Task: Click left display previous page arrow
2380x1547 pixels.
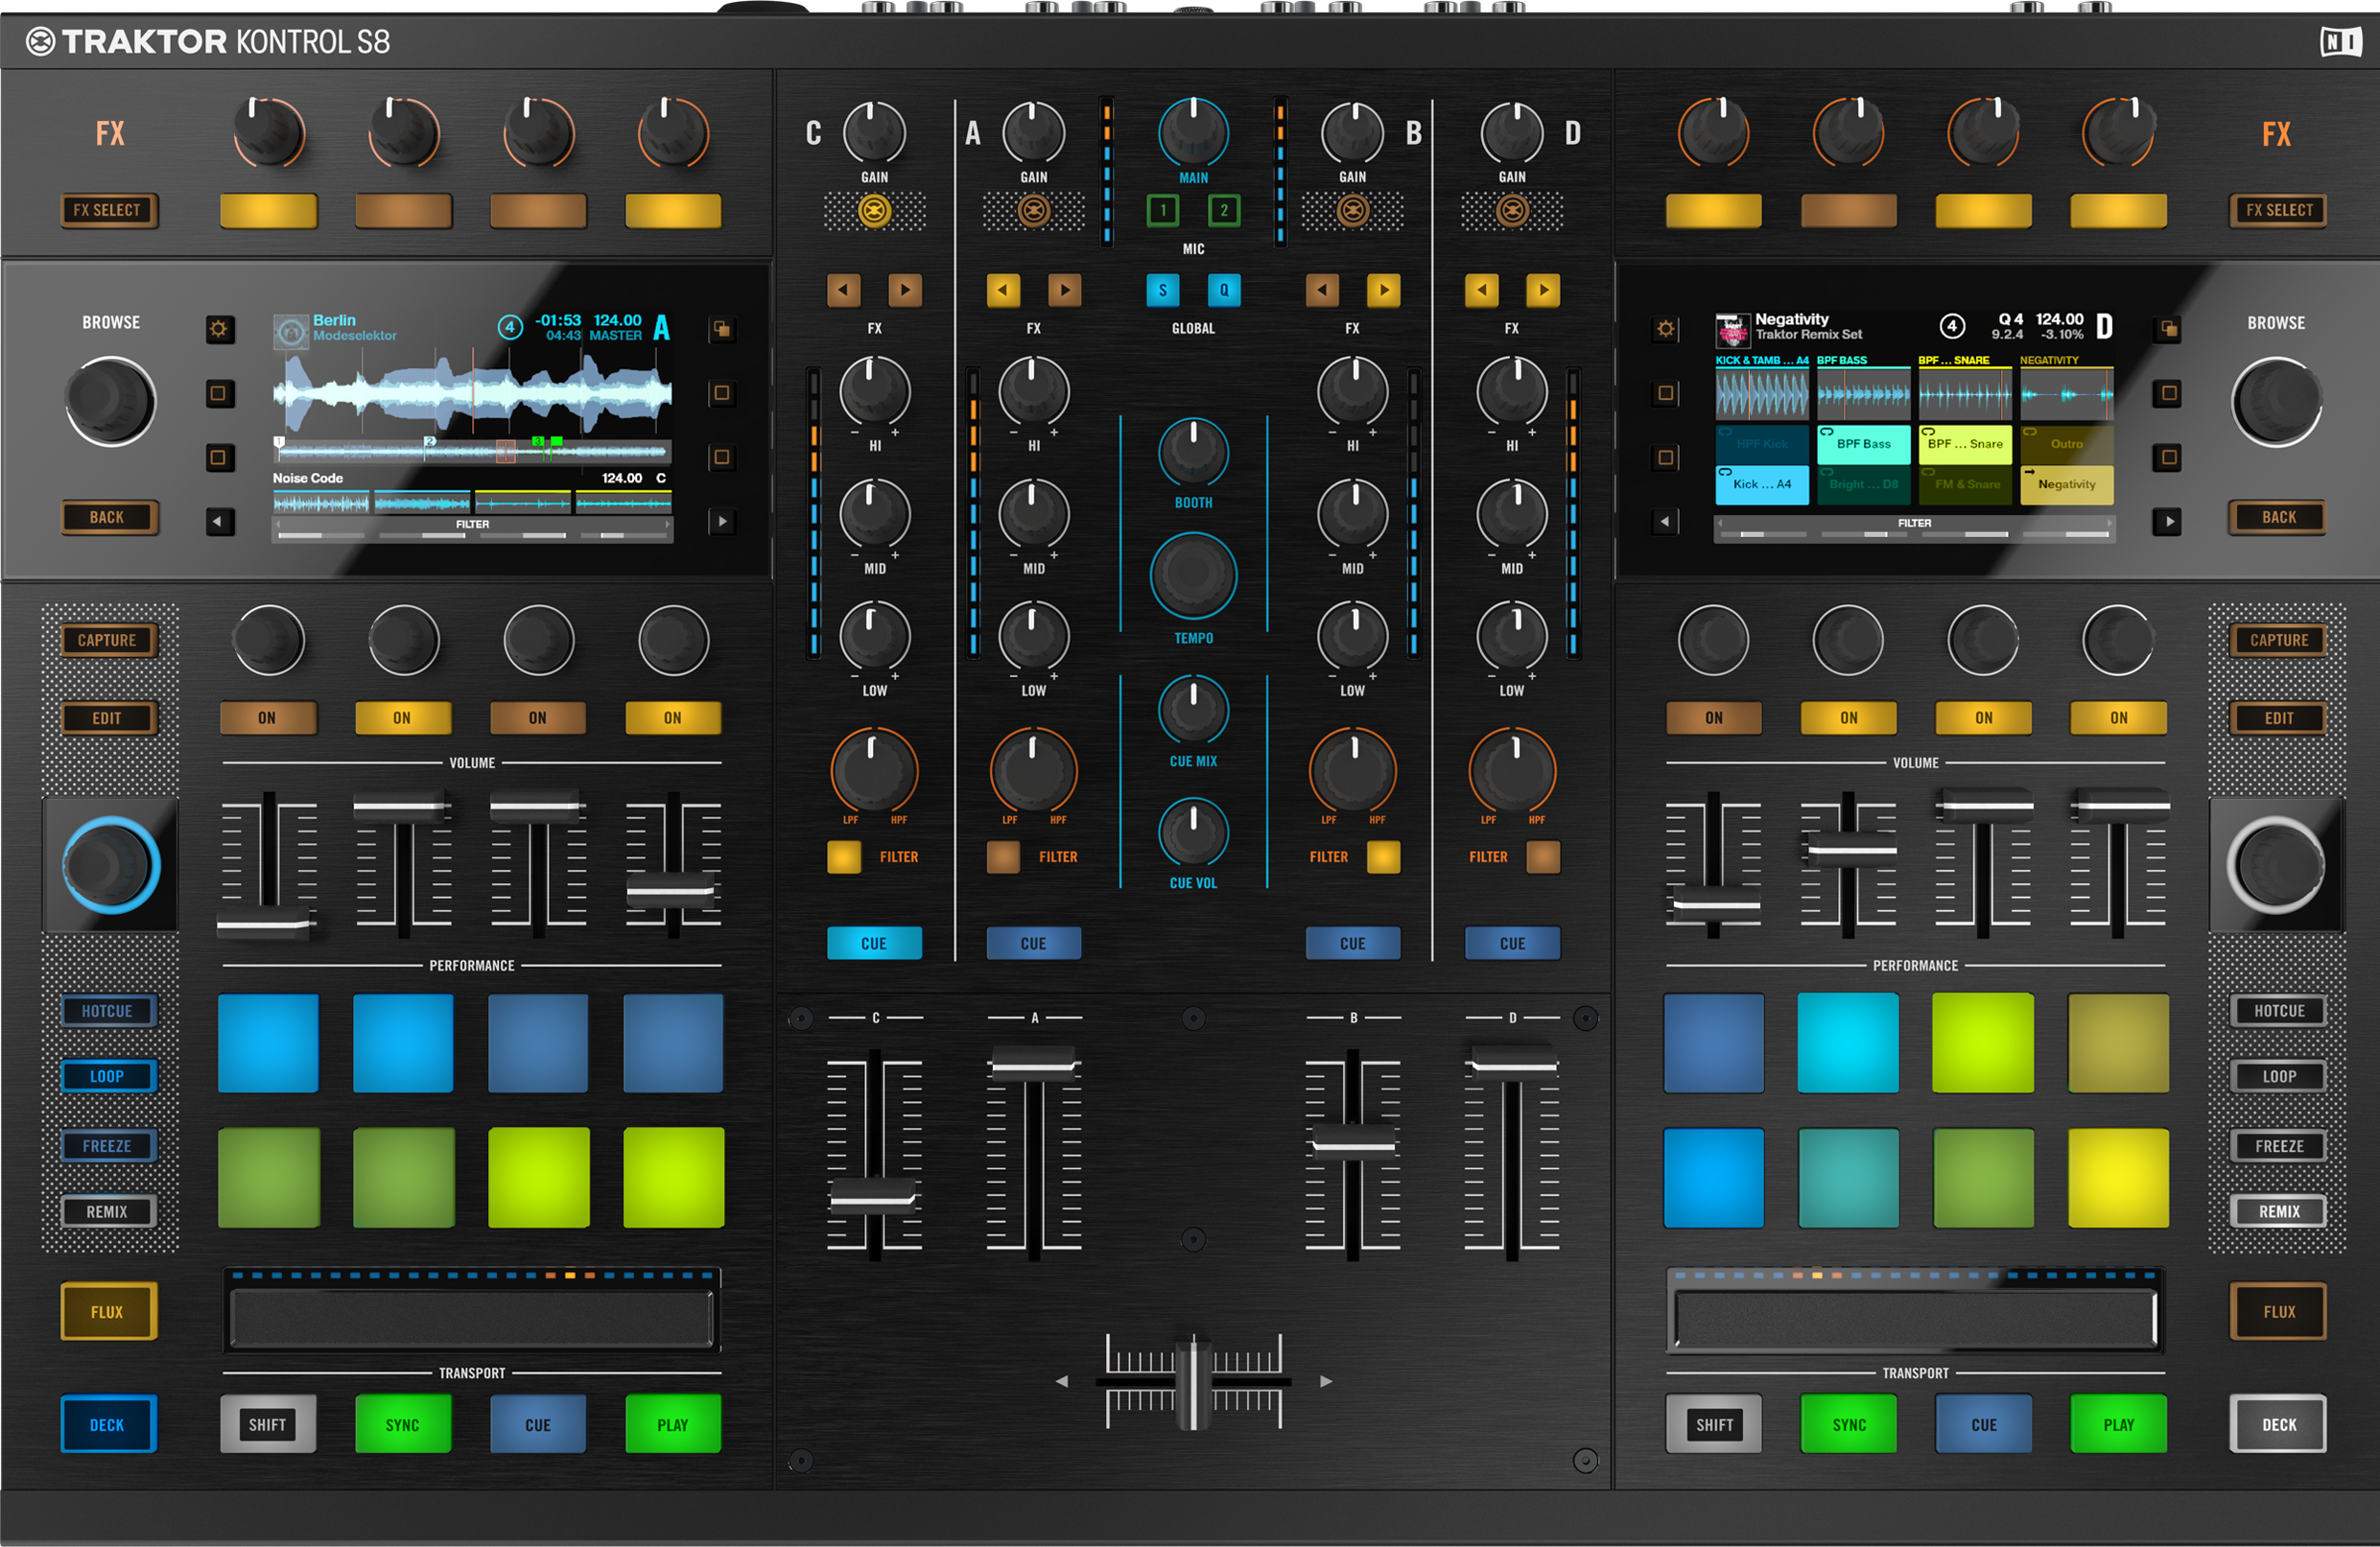Action: (219, 521)
